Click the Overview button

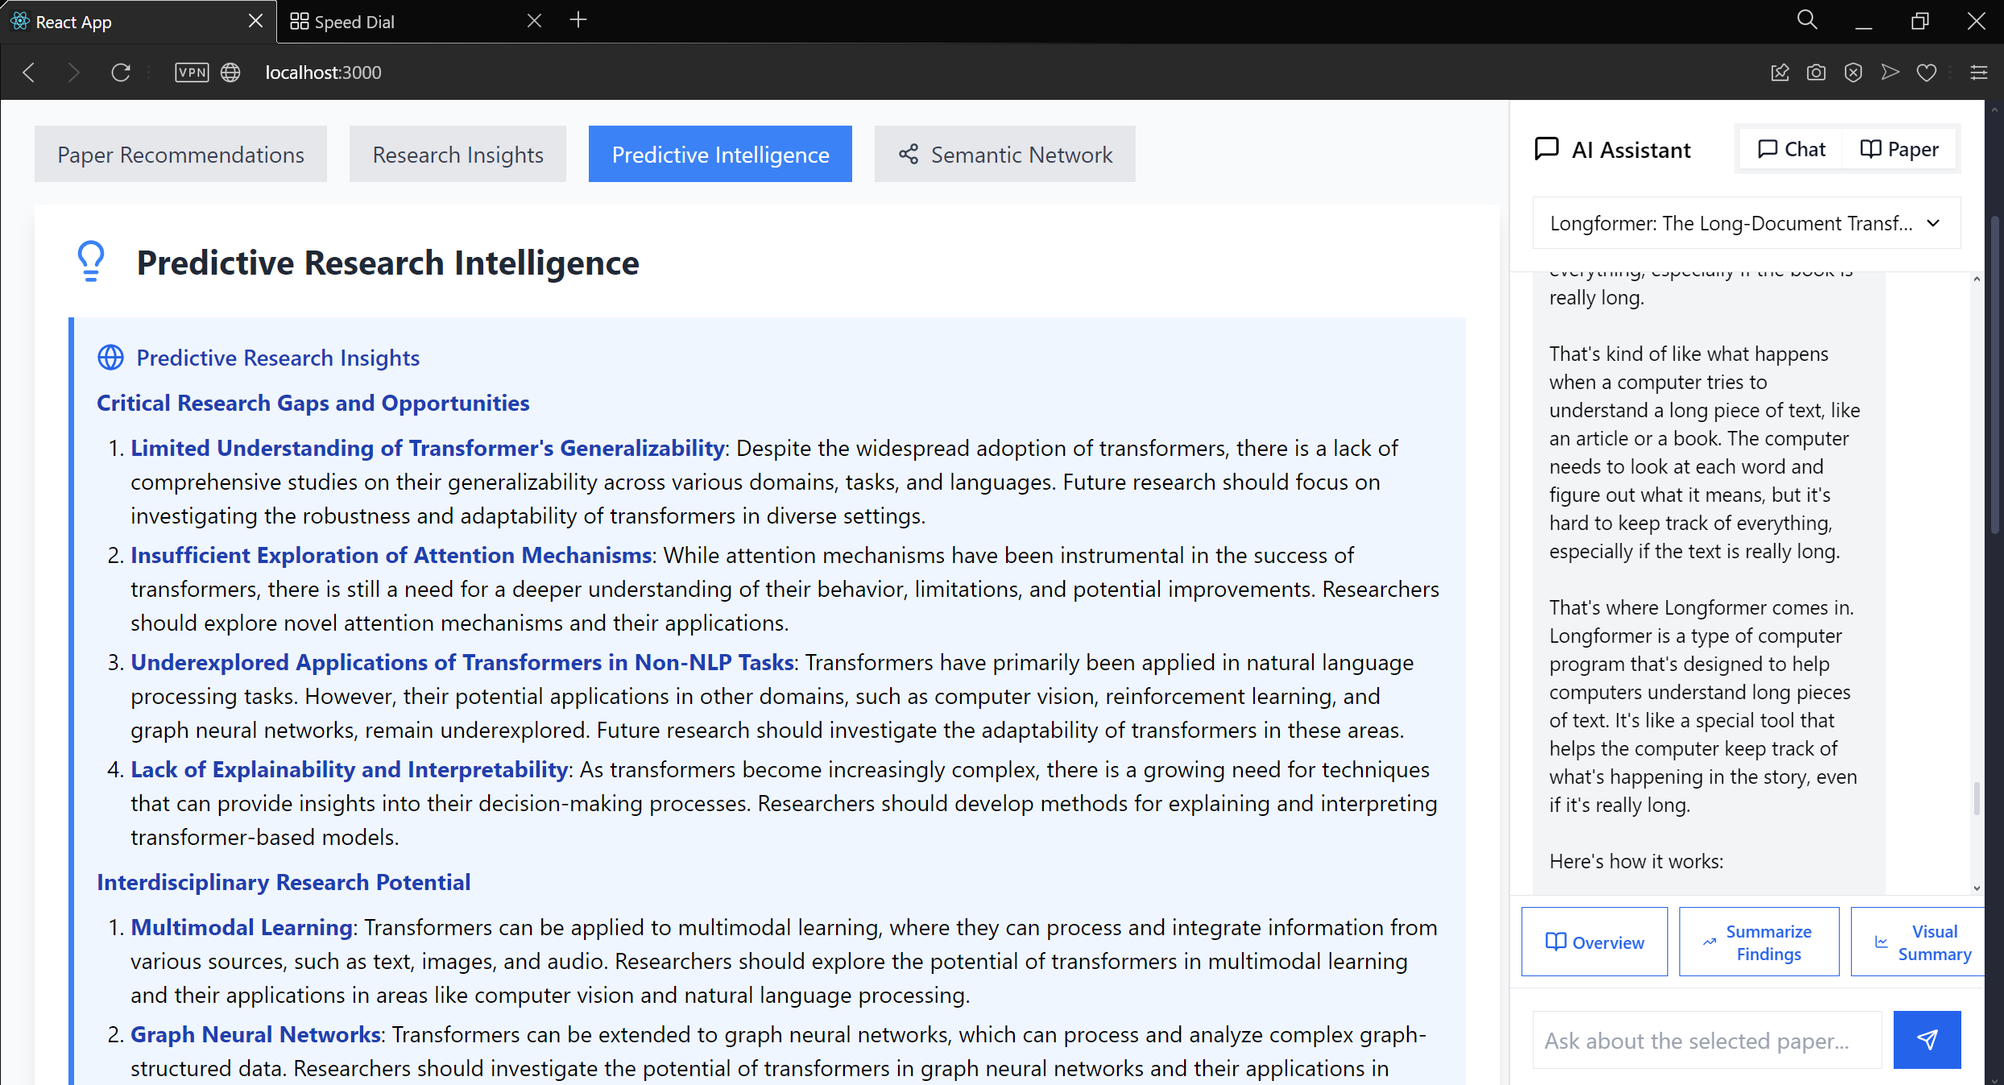[1594, 942]
